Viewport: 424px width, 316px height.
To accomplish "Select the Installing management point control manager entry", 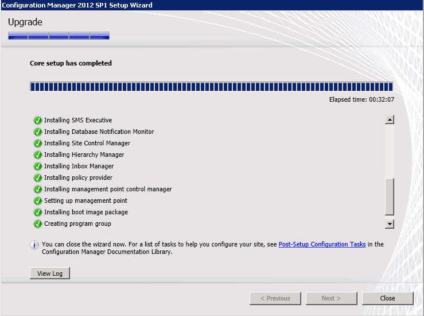I will tap(108, 189).
